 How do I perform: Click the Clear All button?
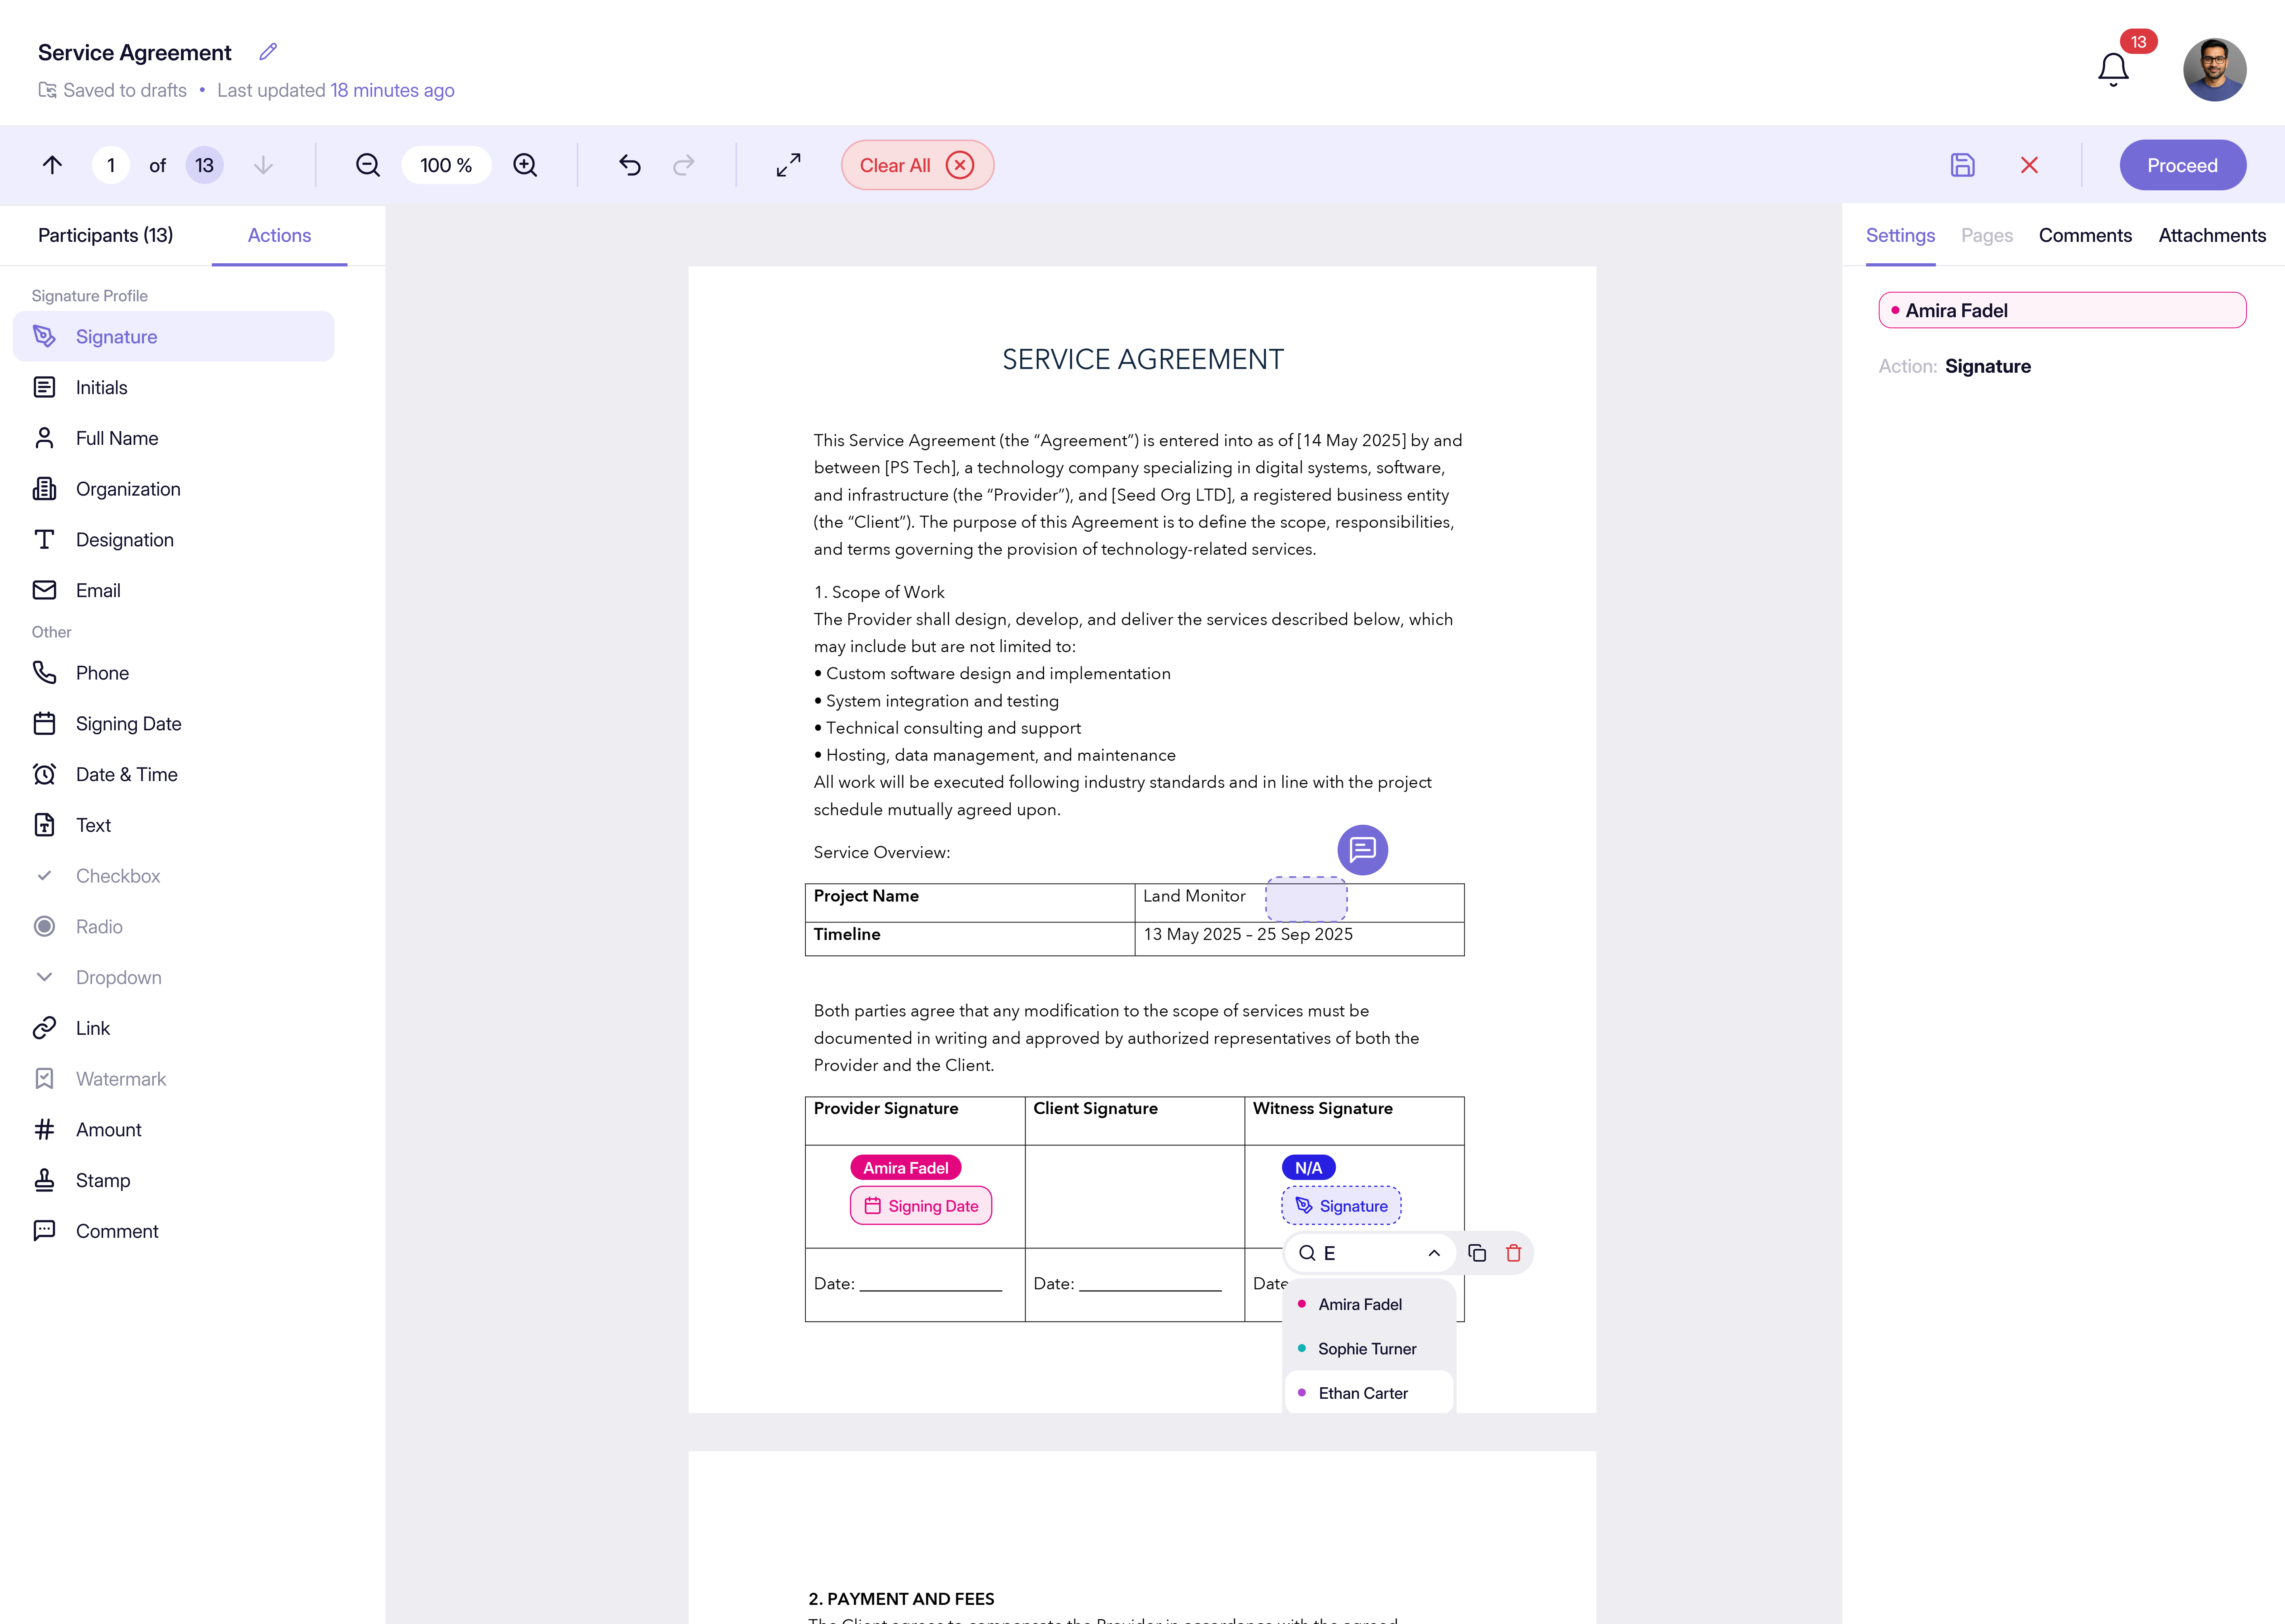(916, 165)
